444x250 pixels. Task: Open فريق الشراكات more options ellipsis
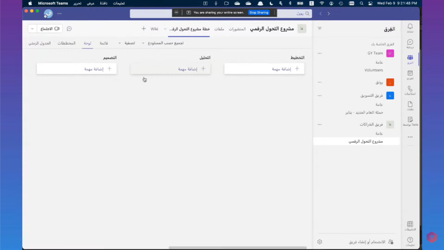[320, 125]
